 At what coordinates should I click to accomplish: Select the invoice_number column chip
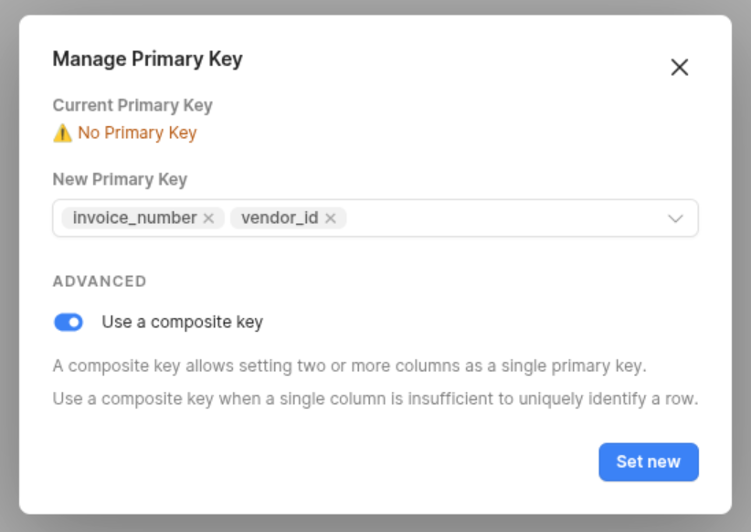[134, 218]
